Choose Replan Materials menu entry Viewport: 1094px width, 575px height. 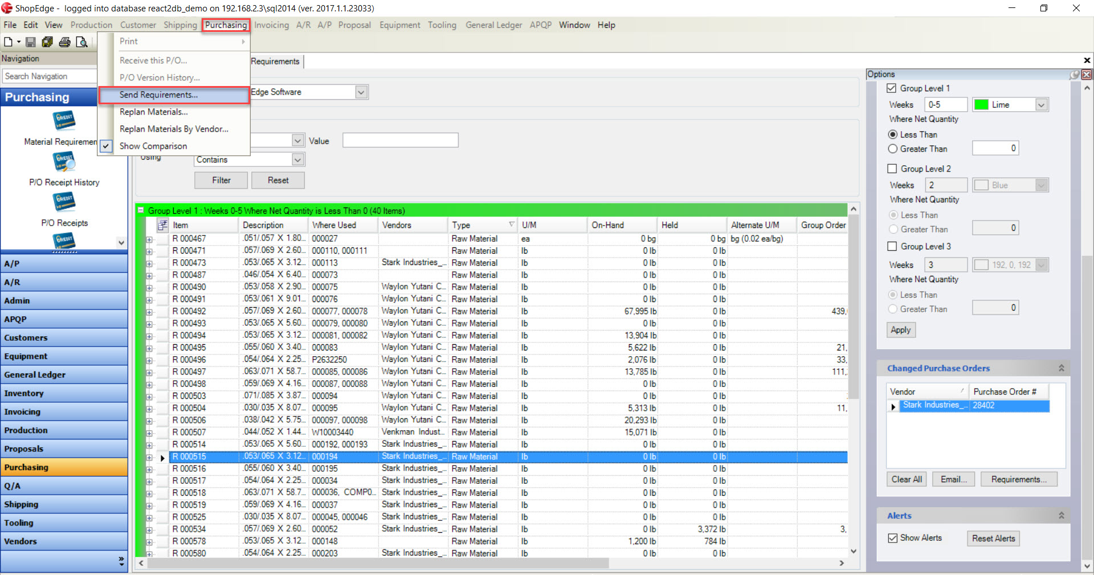(174, 112)
